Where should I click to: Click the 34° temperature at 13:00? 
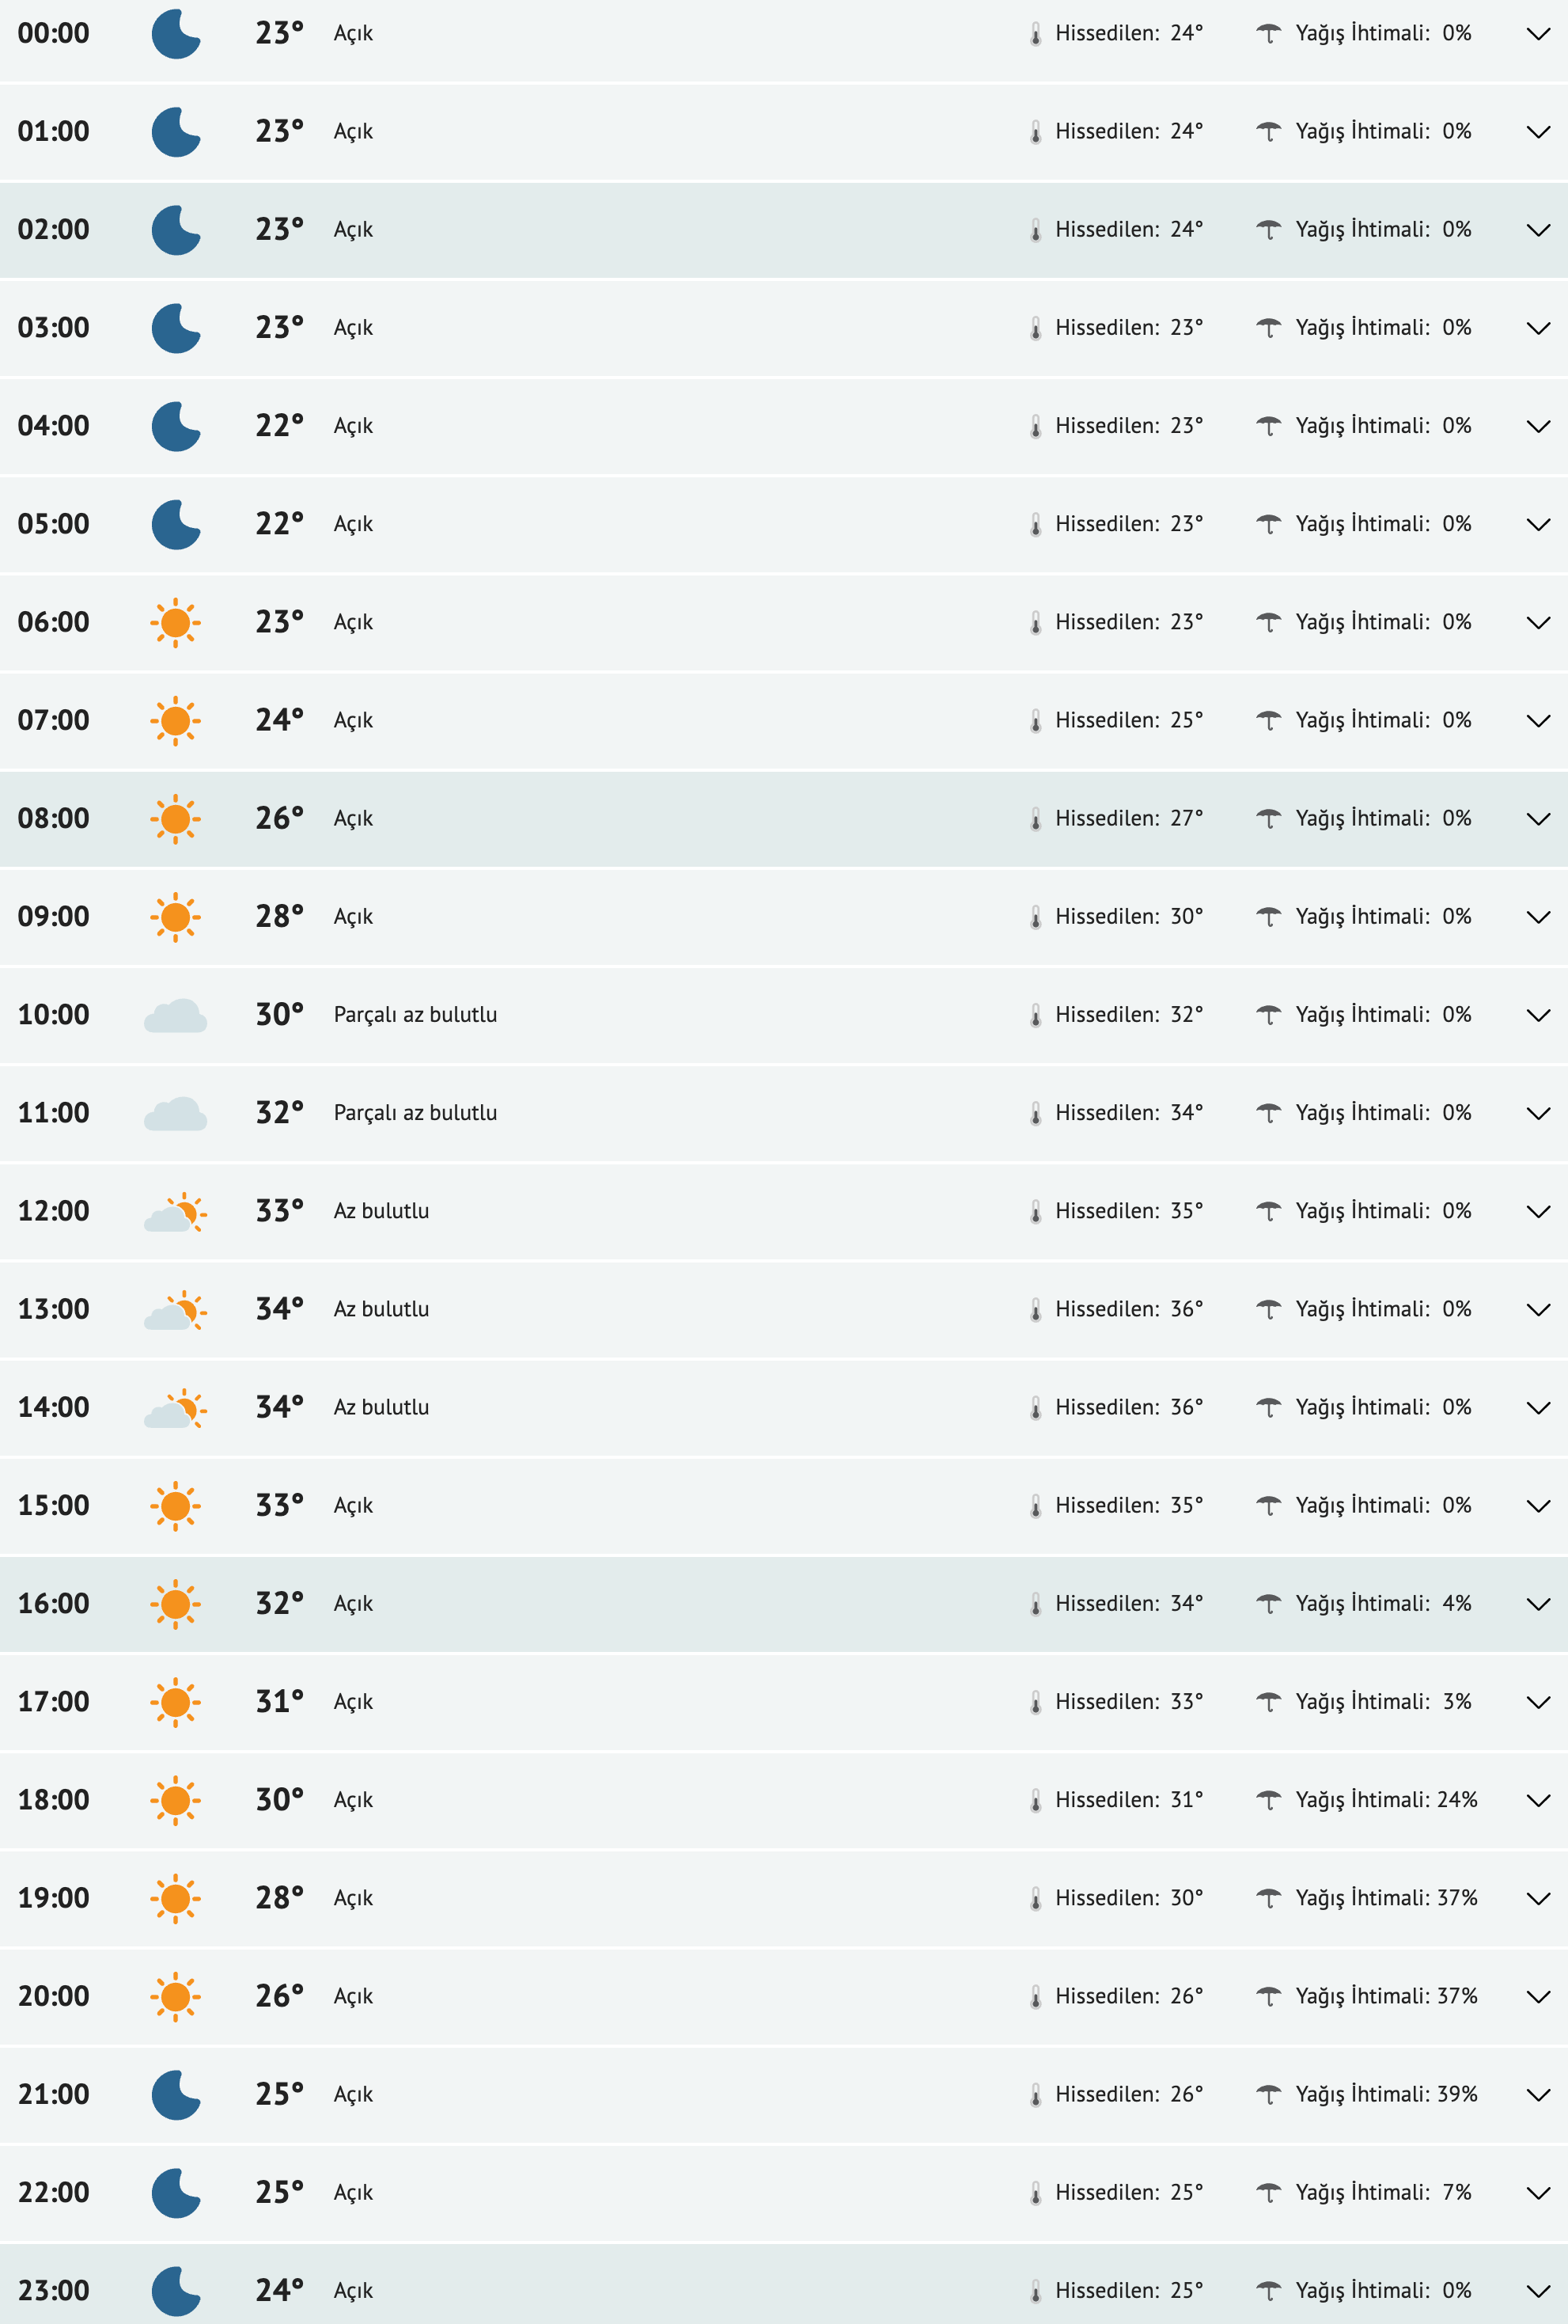pyautogui.click(x=278, y=1309)
